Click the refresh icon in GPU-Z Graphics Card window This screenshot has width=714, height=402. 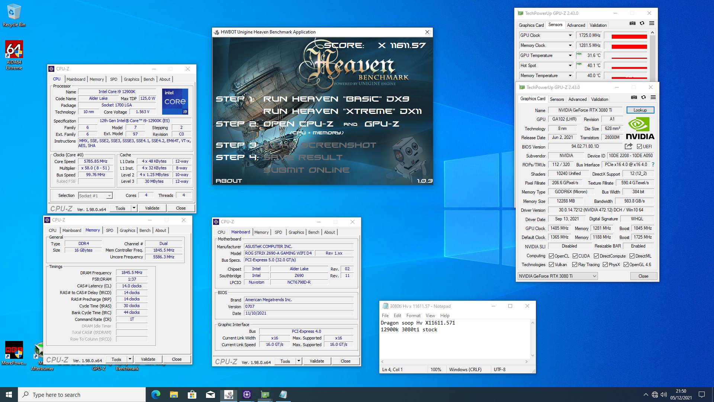[643, 98]
